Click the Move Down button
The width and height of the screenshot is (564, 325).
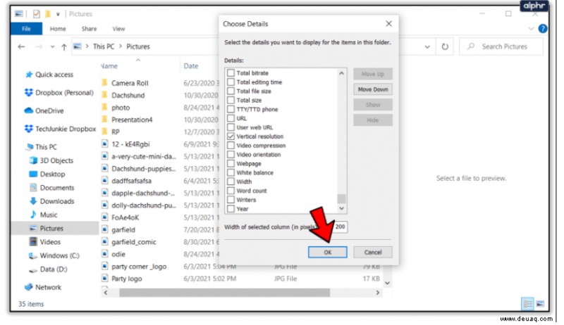[x=373, y=89]
